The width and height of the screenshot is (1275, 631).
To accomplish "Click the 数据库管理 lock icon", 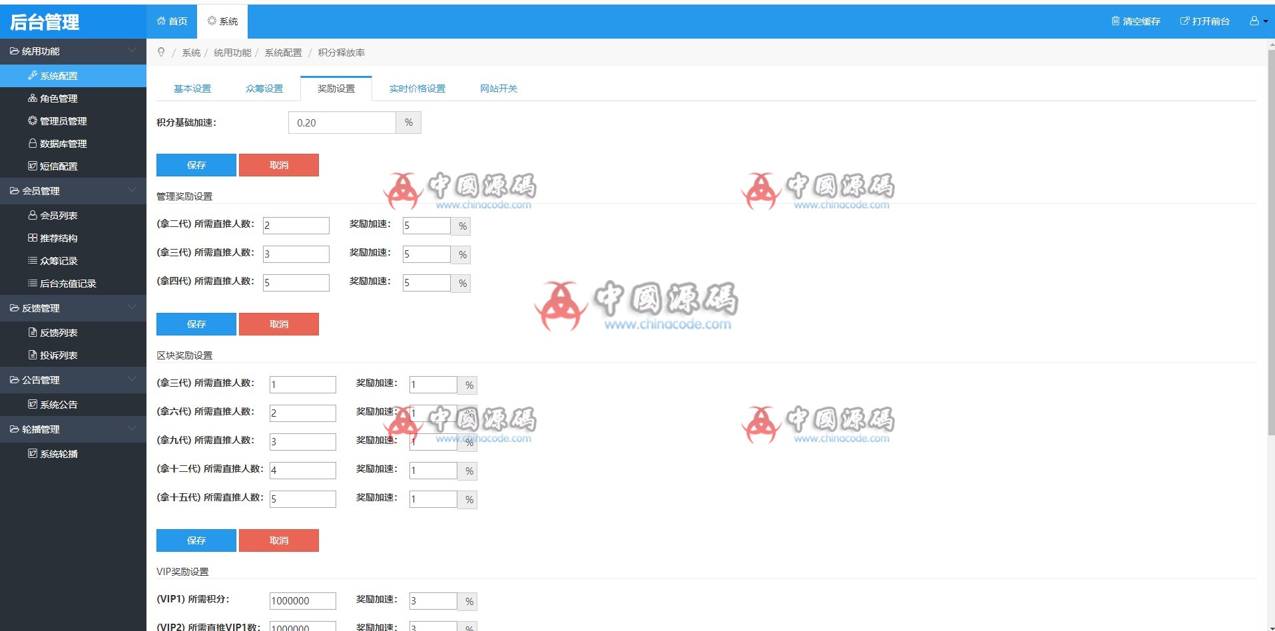I will 32,144.
